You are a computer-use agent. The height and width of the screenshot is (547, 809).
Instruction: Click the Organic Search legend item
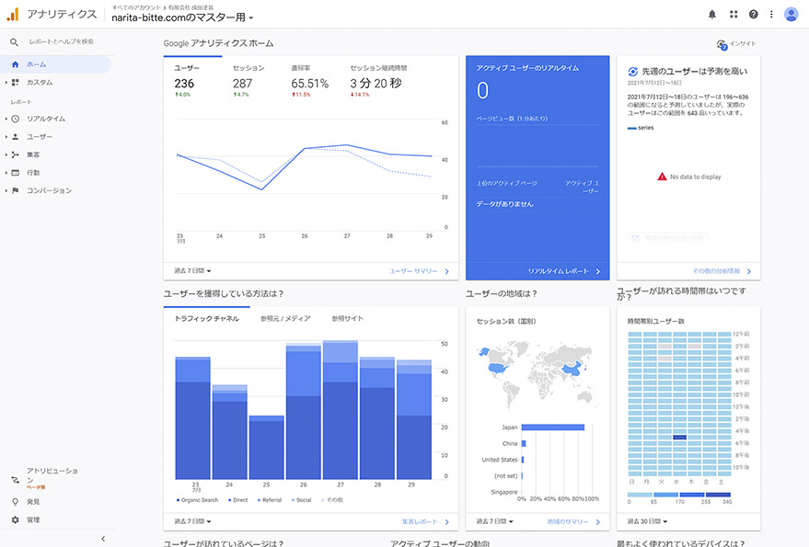[x=197, y=500]
